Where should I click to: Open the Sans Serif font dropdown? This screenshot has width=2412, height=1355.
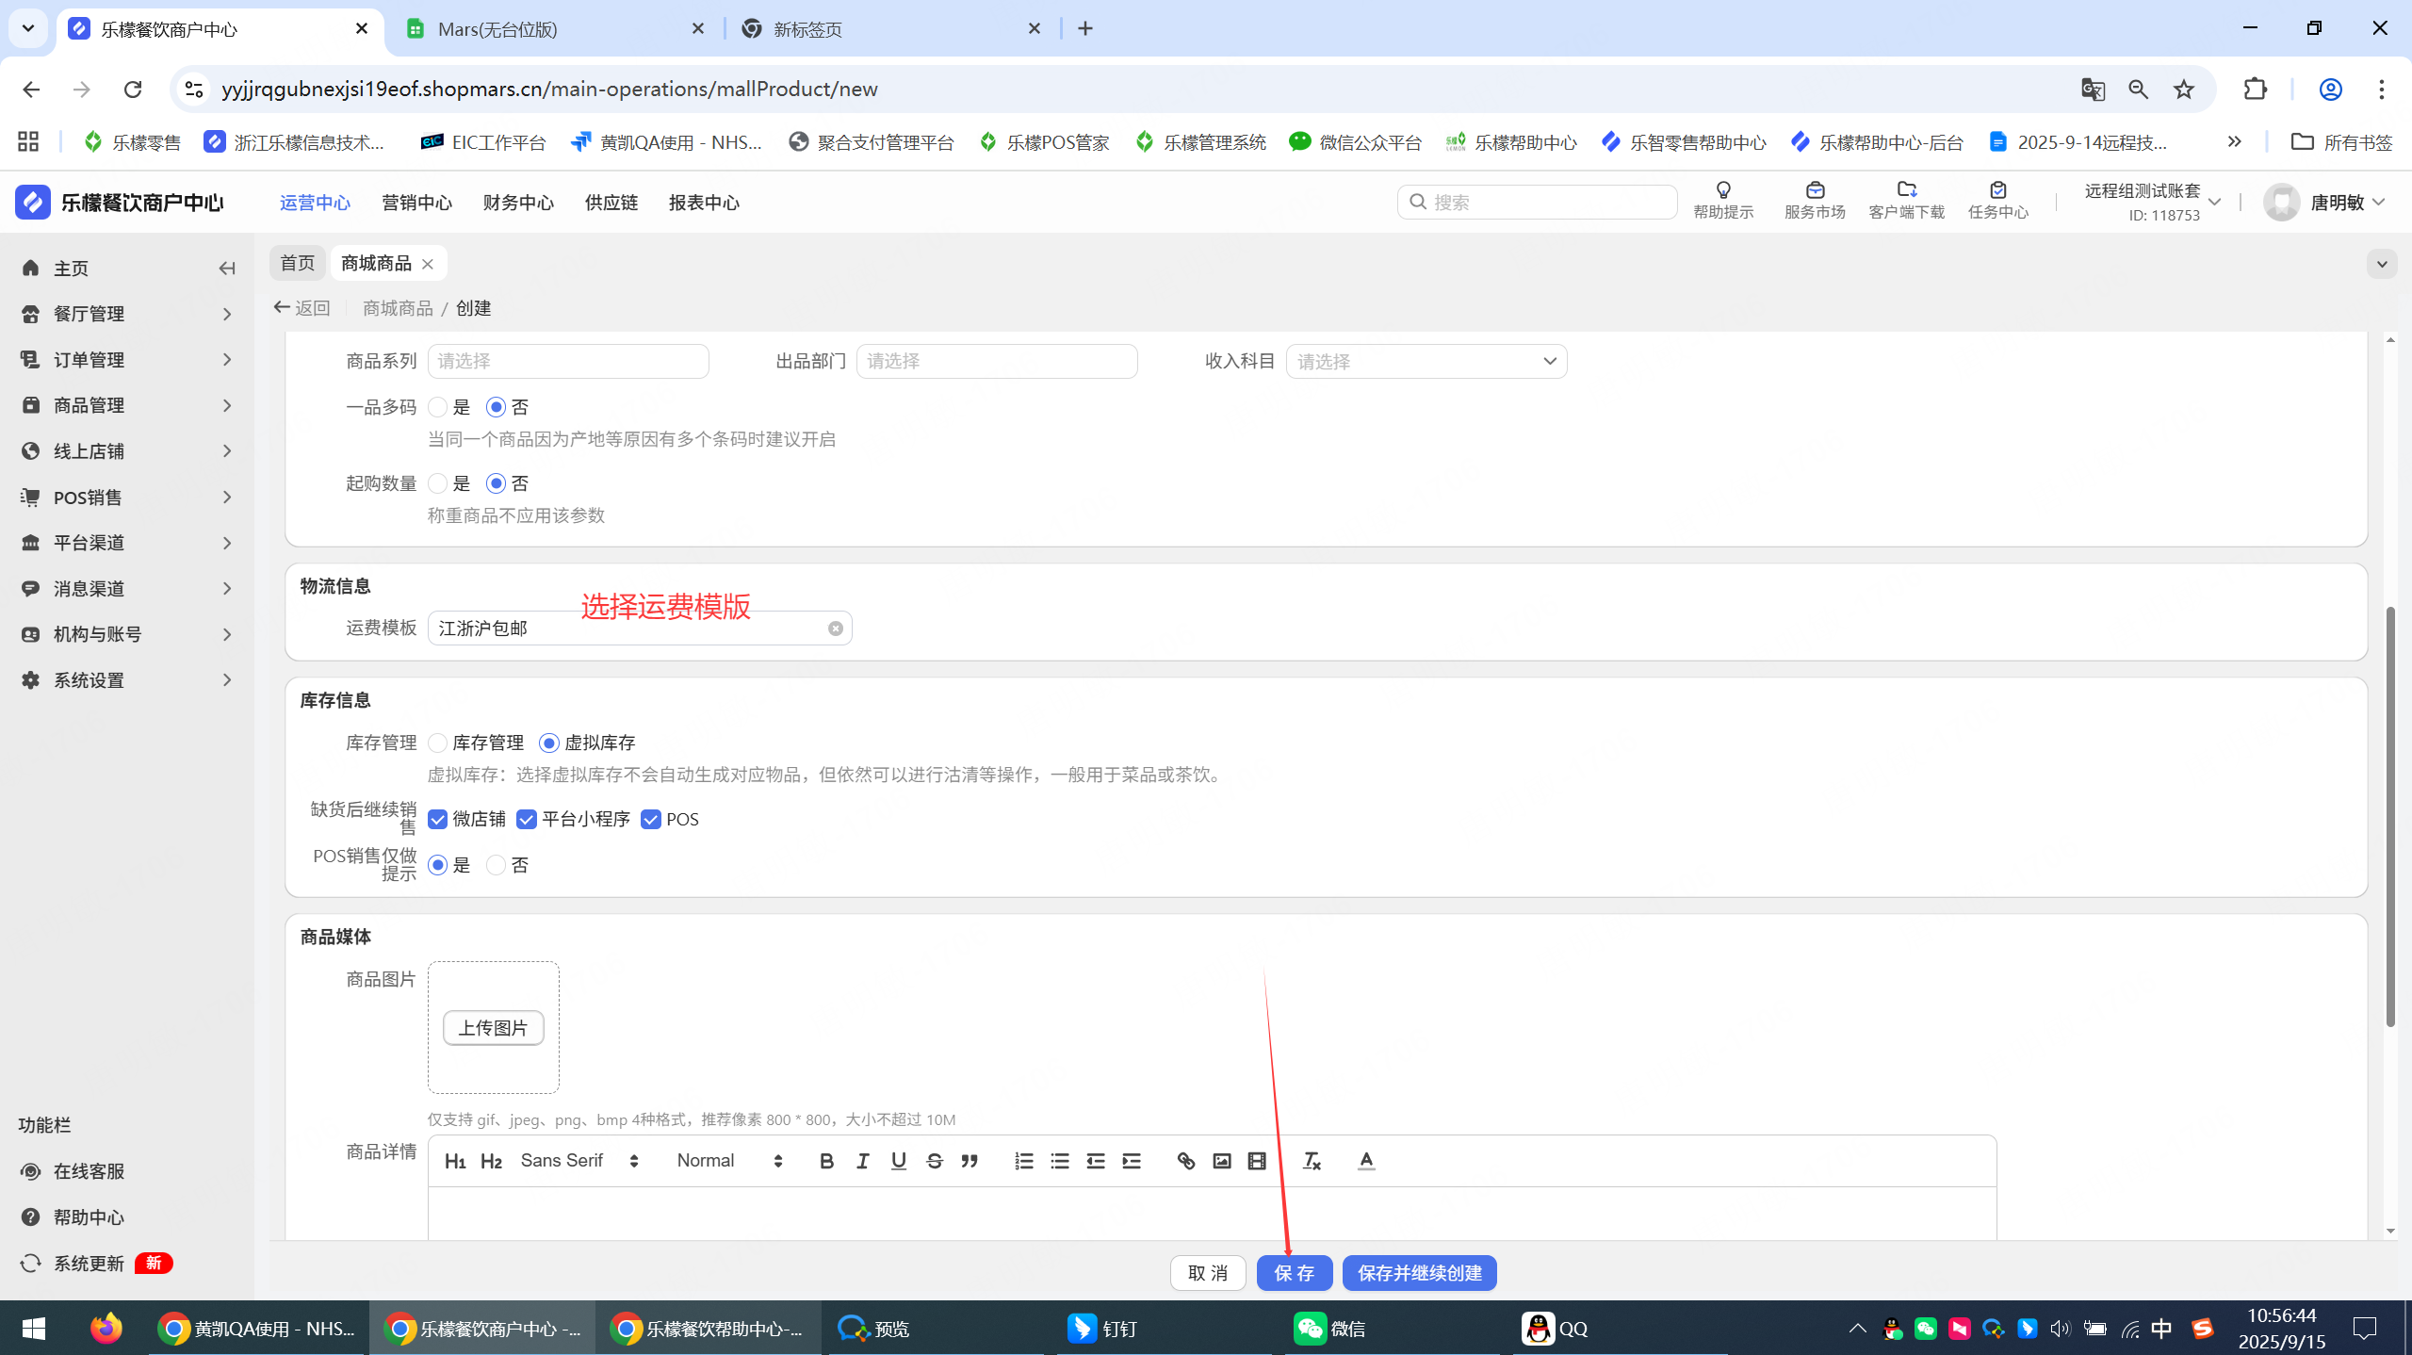[579, 1161]
